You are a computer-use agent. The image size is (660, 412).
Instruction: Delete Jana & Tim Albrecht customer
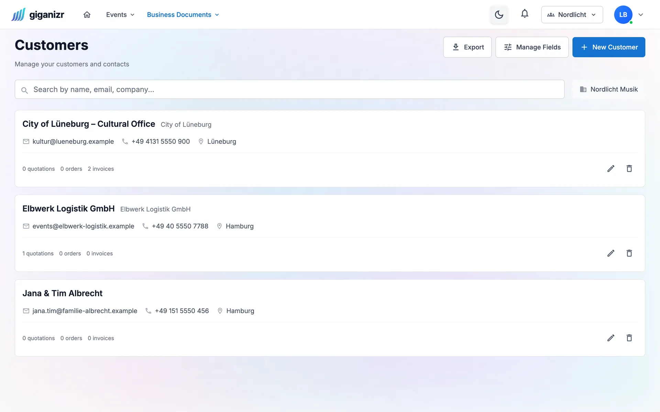pos(629,338)
